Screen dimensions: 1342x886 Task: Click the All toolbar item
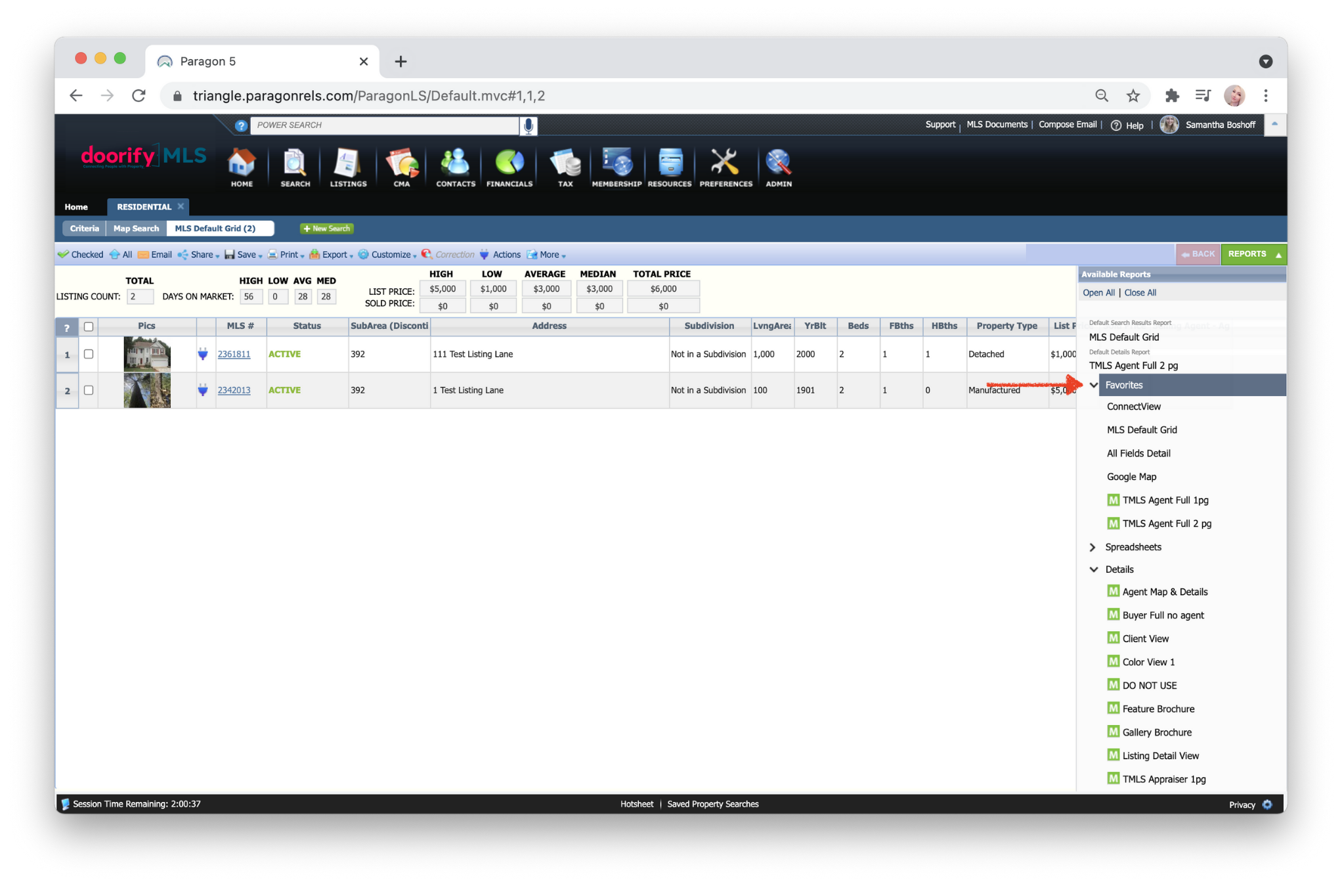click(x=121, y=255)
